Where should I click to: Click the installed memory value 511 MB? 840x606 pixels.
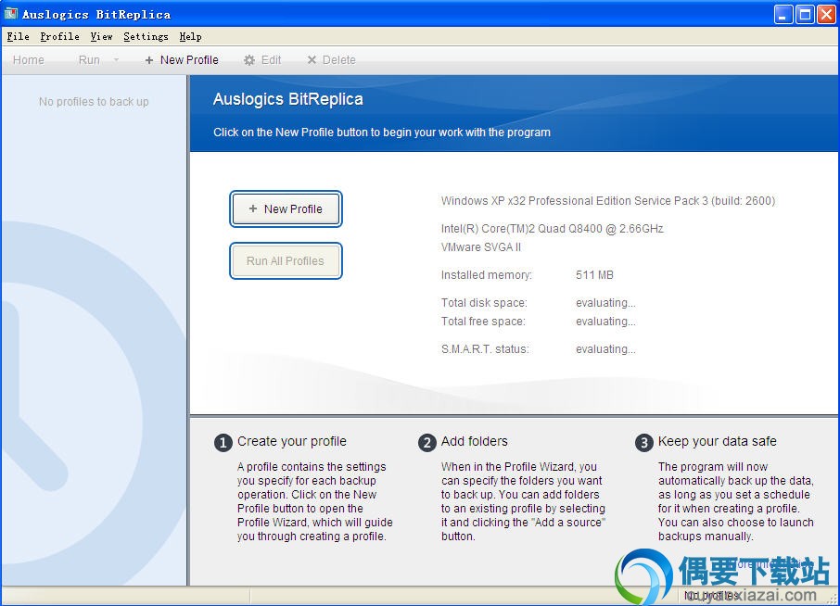point(594,275)
